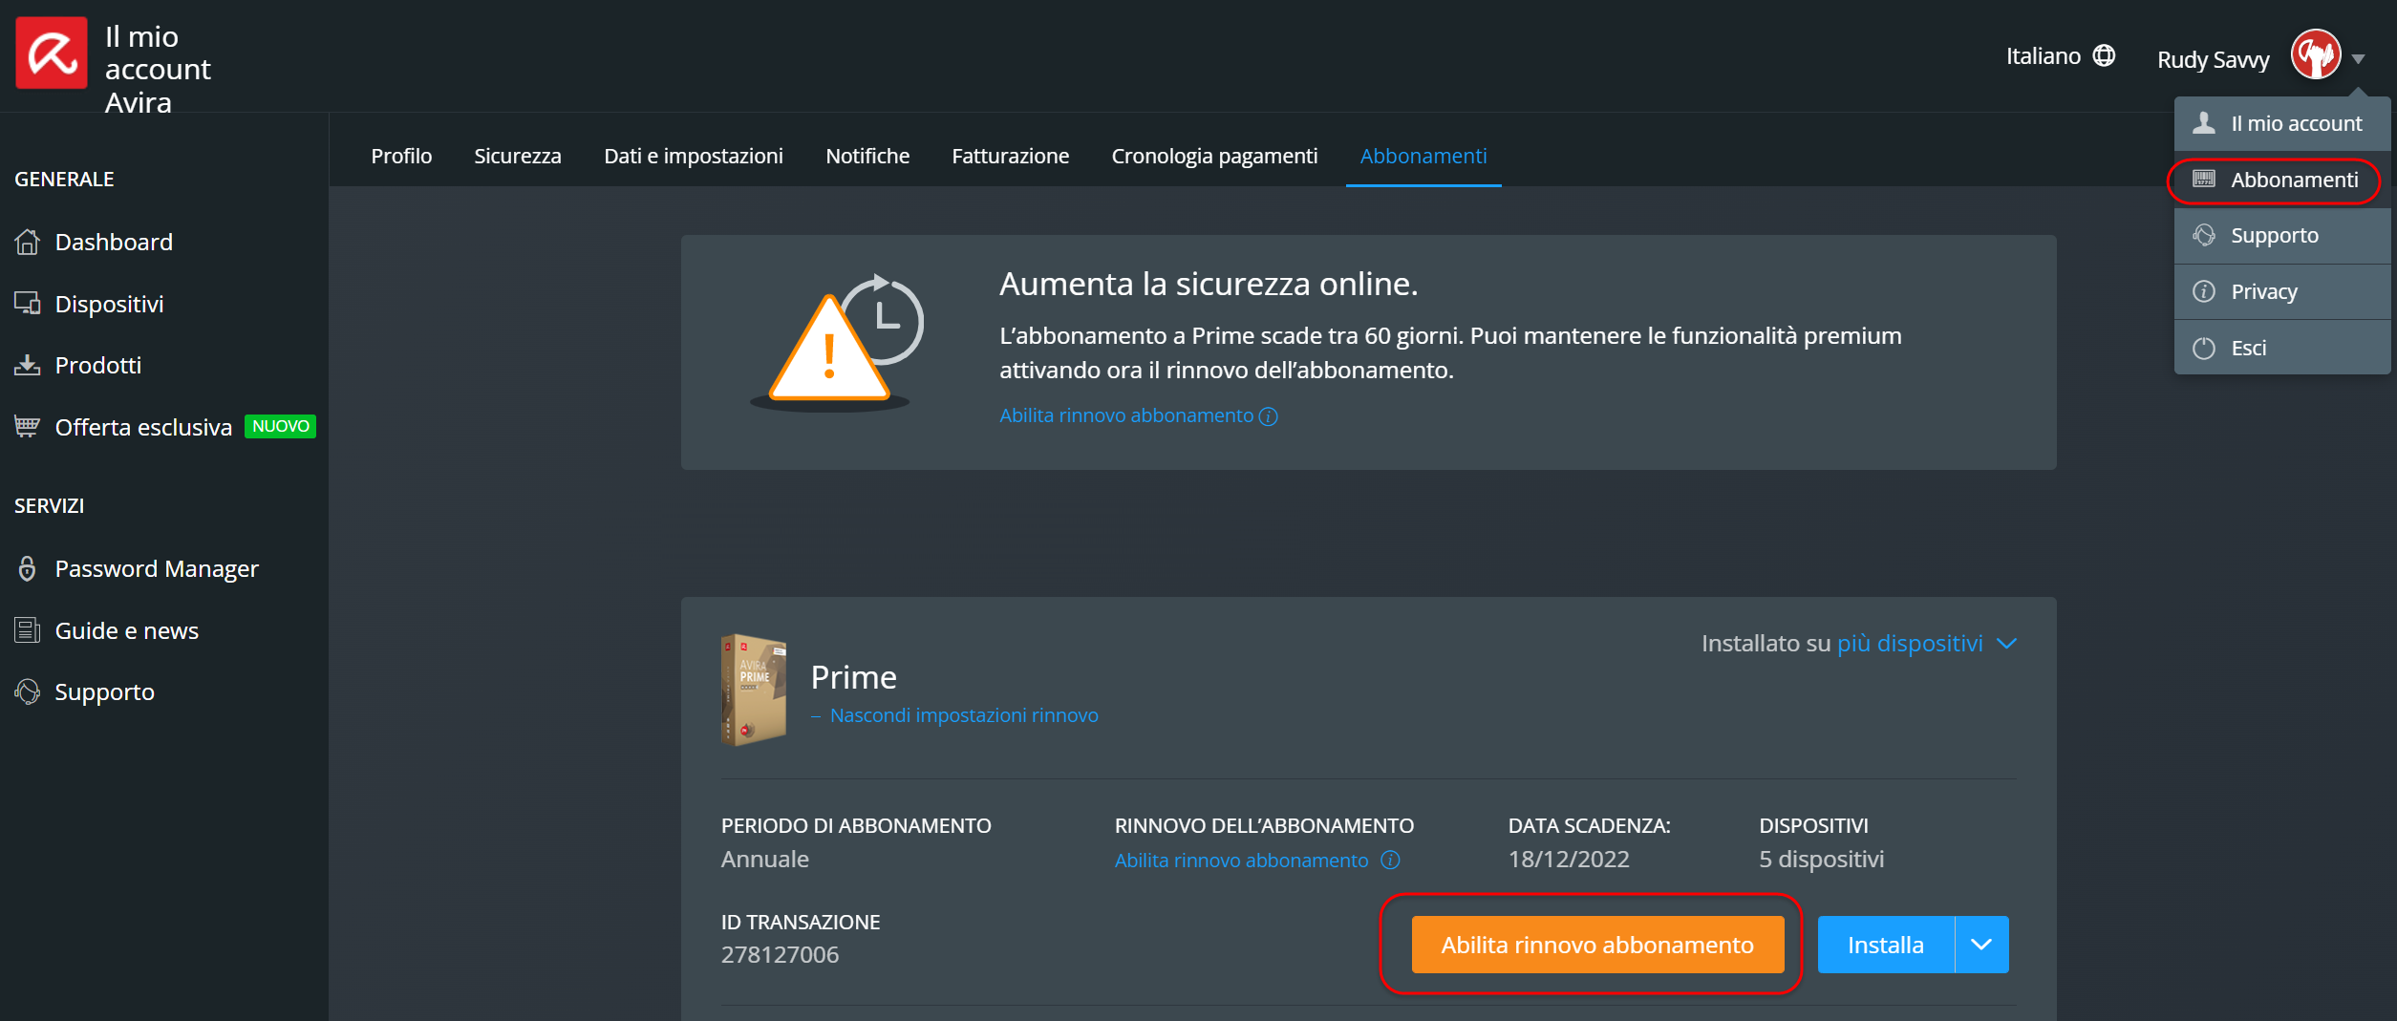Go to the Fatturazione tab
The height and width of the screenshot is (1021, 2397).
(x=1010, y=156)
